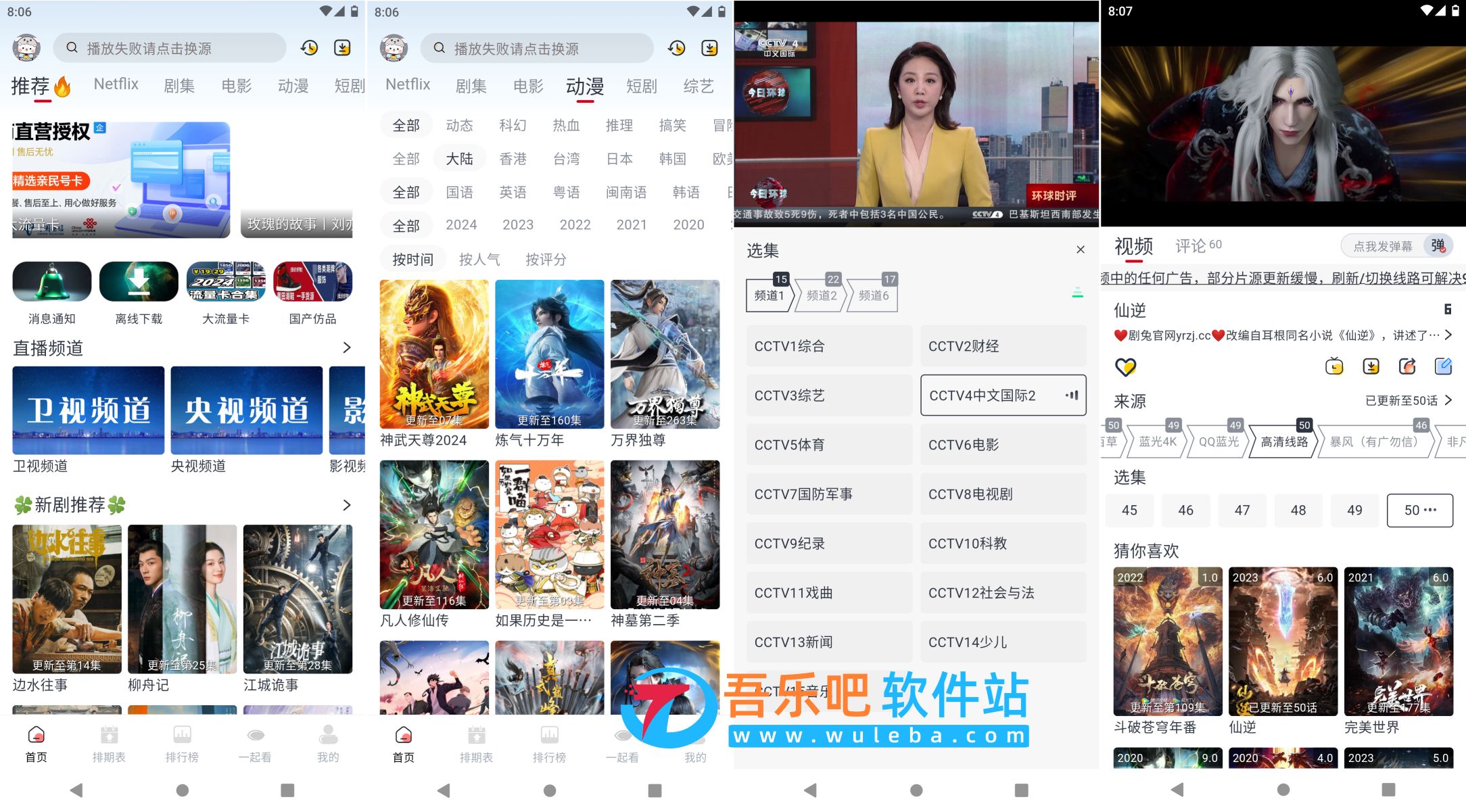Select the 2023 year filter
The height and width of the screenshot is (812, 1466).
click(518, 224)
